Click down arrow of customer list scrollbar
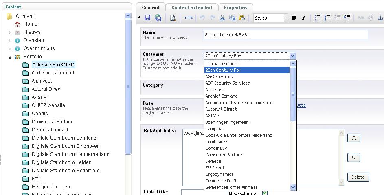Viewport: 384px width, 195px height. pyautogui.click(x=293, y=187)
